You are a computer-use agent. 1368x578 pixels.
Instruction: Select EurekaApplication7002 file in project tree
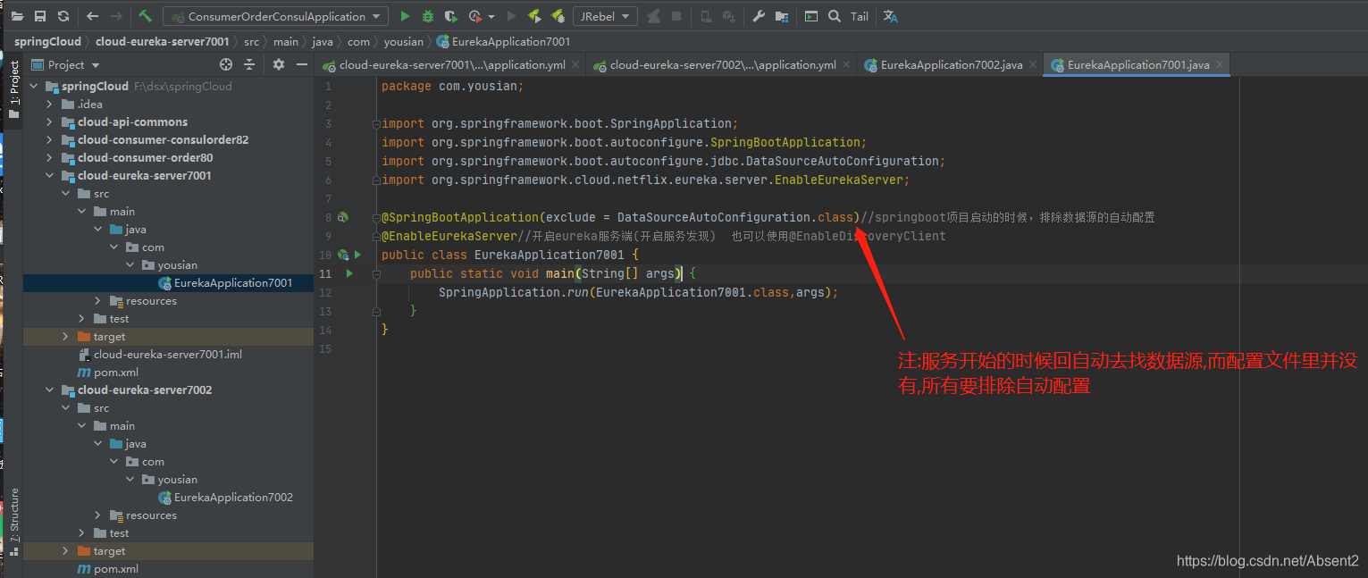tap(225, 497)
